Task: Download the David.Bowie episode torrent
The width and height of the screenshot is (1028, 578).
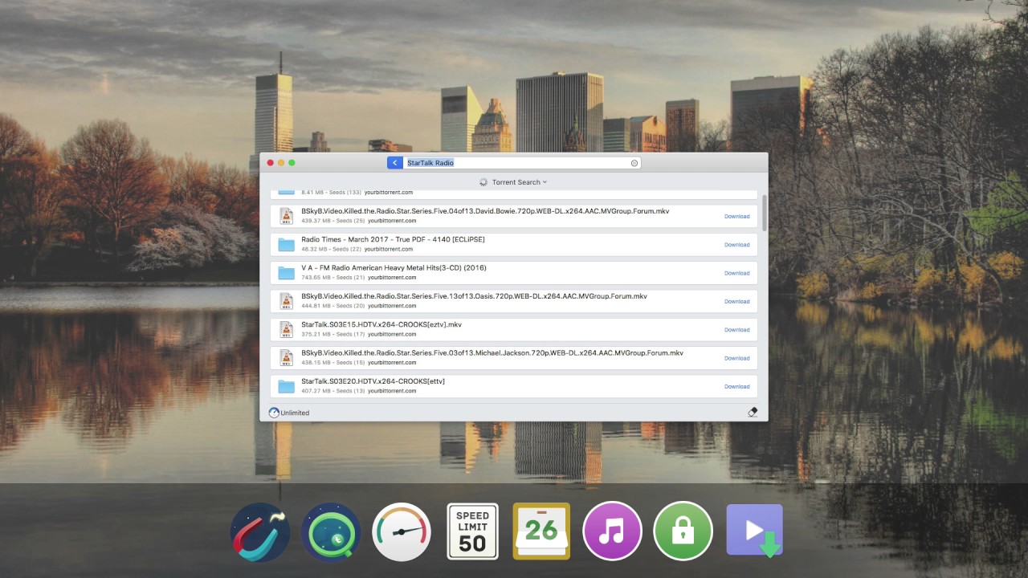Action: point(736,217)
